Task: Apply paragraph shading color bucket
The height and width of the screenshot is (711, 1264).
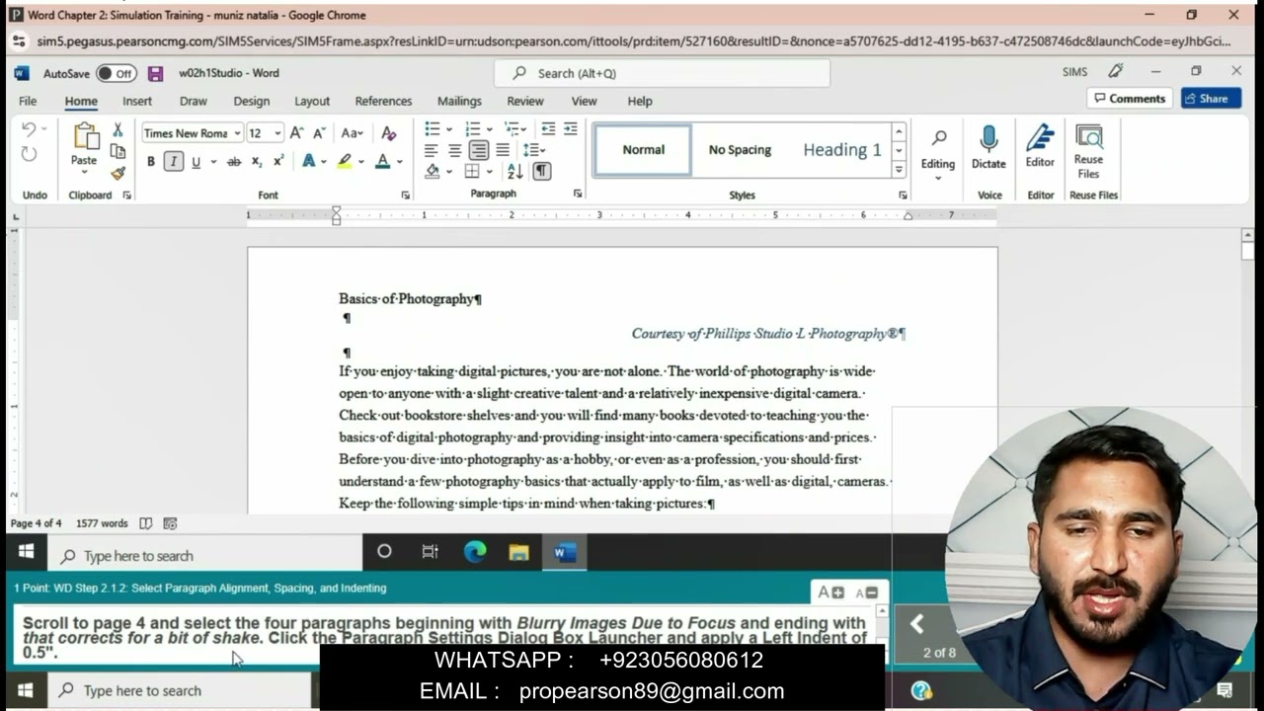Action: pyautogui.click(x=433, y=172)
